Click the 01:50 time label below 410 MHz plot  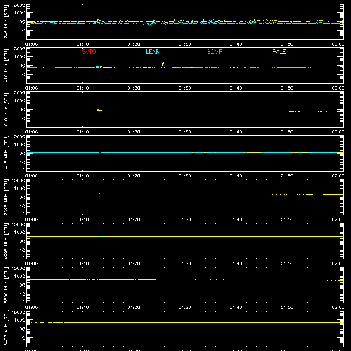[287, 88]
